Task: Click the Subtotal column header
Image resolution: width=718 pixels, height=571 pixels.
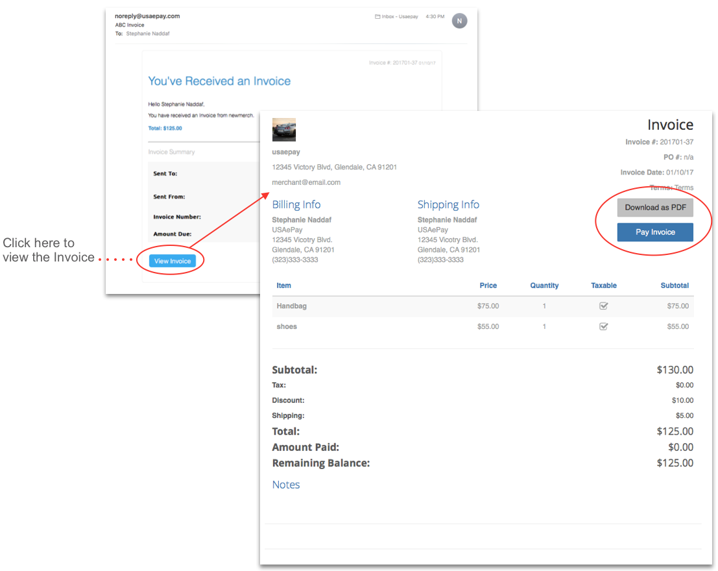Action: pyautogui.click(x=675, y=285)
